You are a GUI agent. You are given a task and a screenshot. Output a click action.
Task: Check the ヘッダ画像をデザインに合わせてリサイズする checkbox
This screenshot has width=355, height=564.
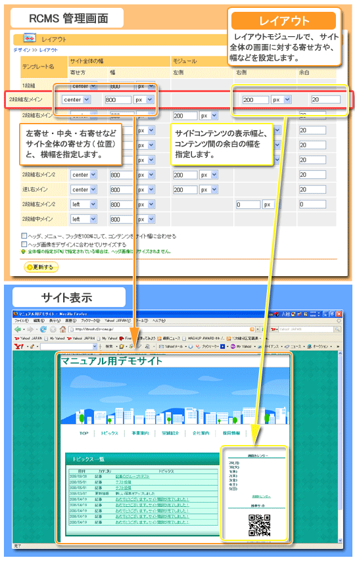24,244
